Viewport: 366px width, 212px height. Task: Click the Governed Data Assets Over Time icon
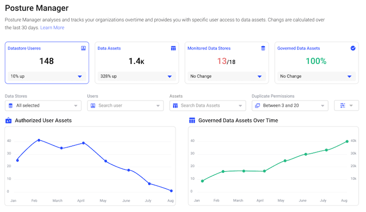pos(192,120)
